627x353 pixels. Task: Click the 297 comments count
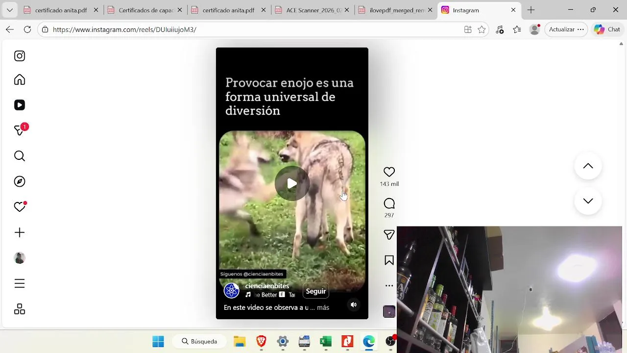389,215
